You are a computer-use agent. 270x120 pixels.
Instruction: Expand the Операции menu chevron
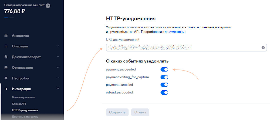(58, 46)
